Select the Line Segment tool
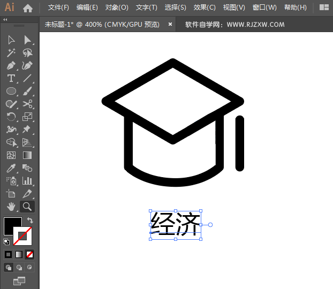 pyautogui.click(x=27, y=78)
